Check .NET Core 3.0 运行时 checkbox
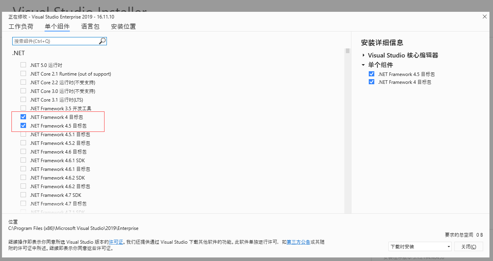493x261 pixels. coord(23,91)
